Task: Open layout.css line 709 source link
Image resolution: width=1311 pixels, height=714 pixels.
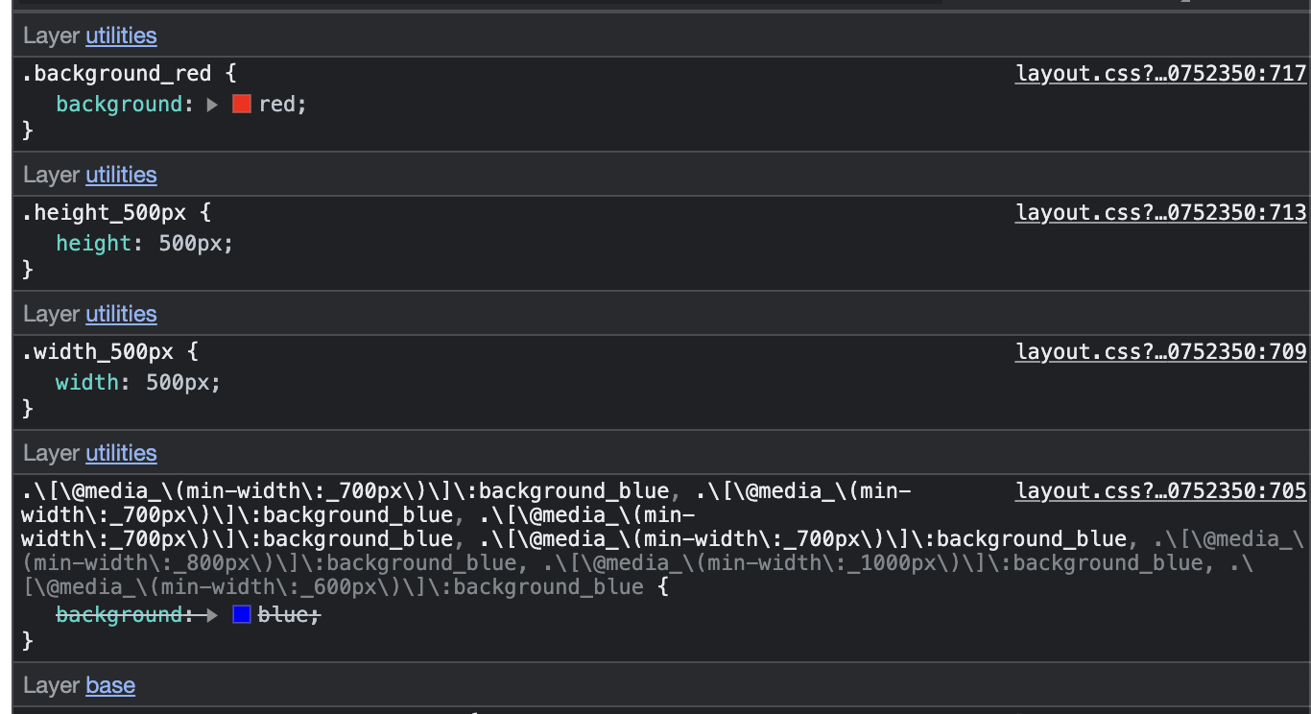Action: (1160, 351)
